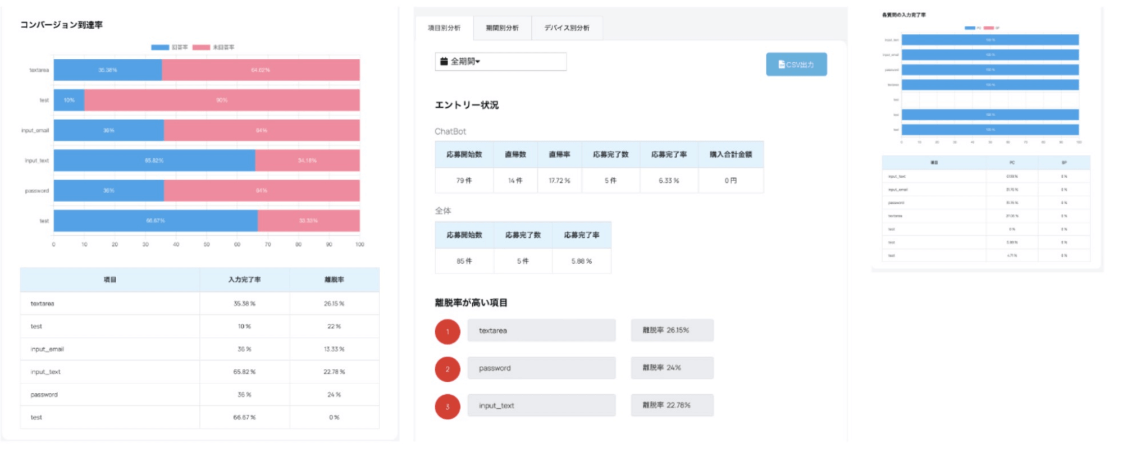Select the 項目別分析 tab
Viewport: 1123px width, 476px height.
(x=444, y=28)
